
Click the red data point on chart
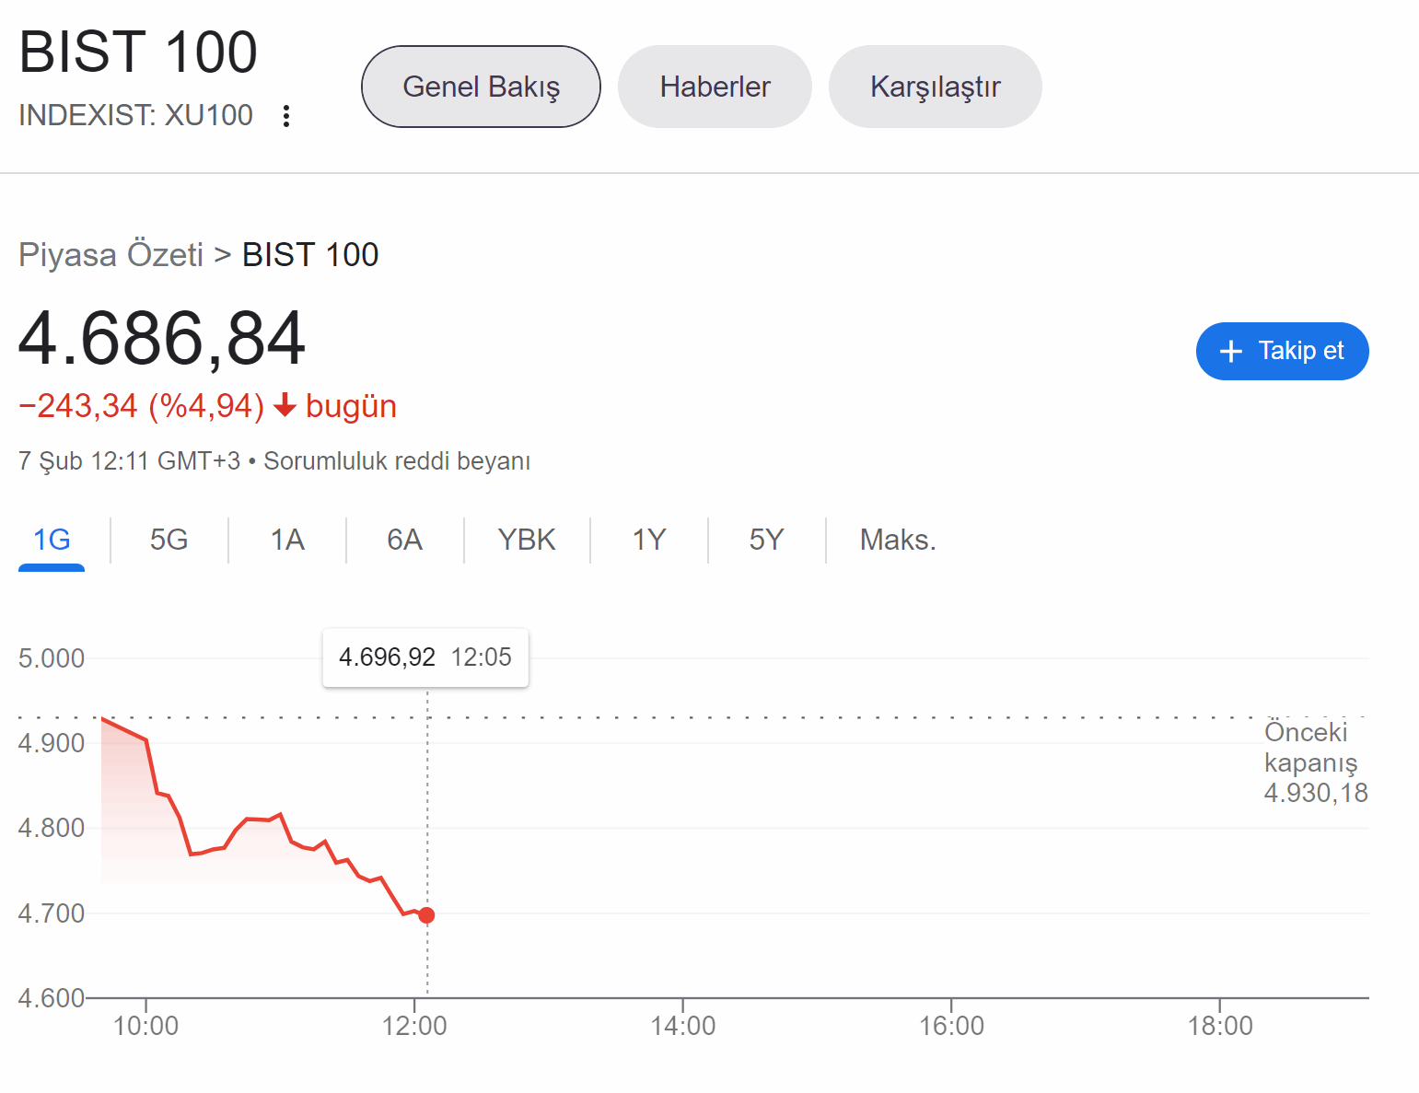pos(426,915)
